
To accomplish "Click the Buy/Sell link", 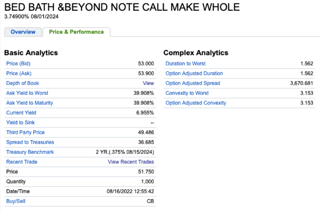I will (x=16, y=201).
